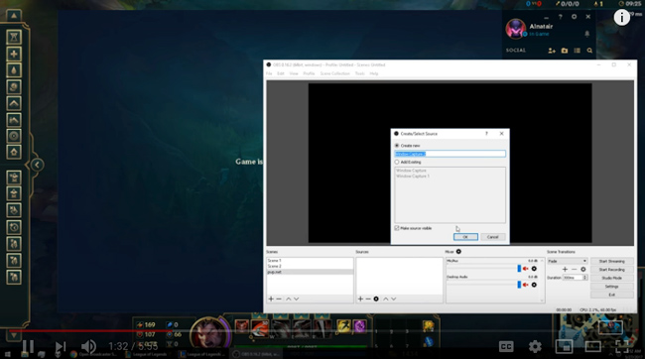Click the Studio Mode button
Screen dimensions: 645x359
point(611,279)
